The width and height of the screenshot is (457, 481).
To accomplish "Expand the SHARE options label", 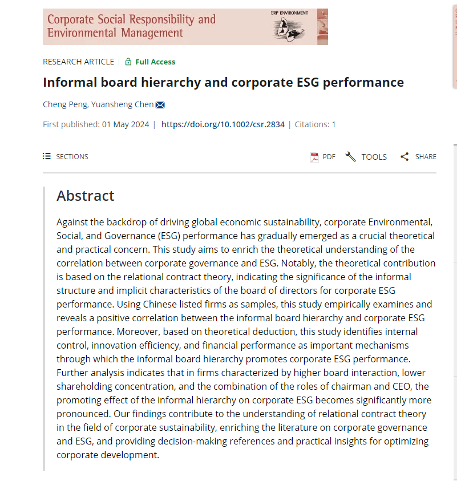I will click(426, 157).
